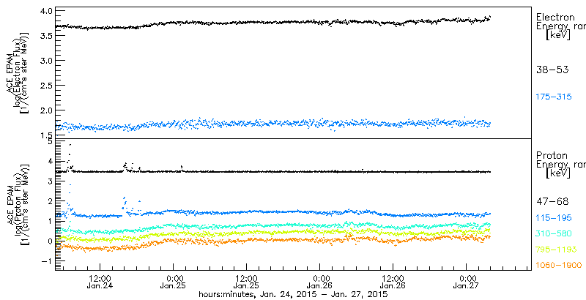Click the 2.5 tick on electron flux axis
This screenshot has height=300, width=586.
(45, 86)
